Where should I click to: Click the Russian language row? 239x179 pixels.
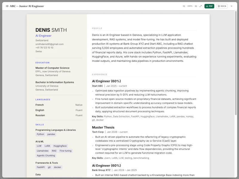point(59,115)
